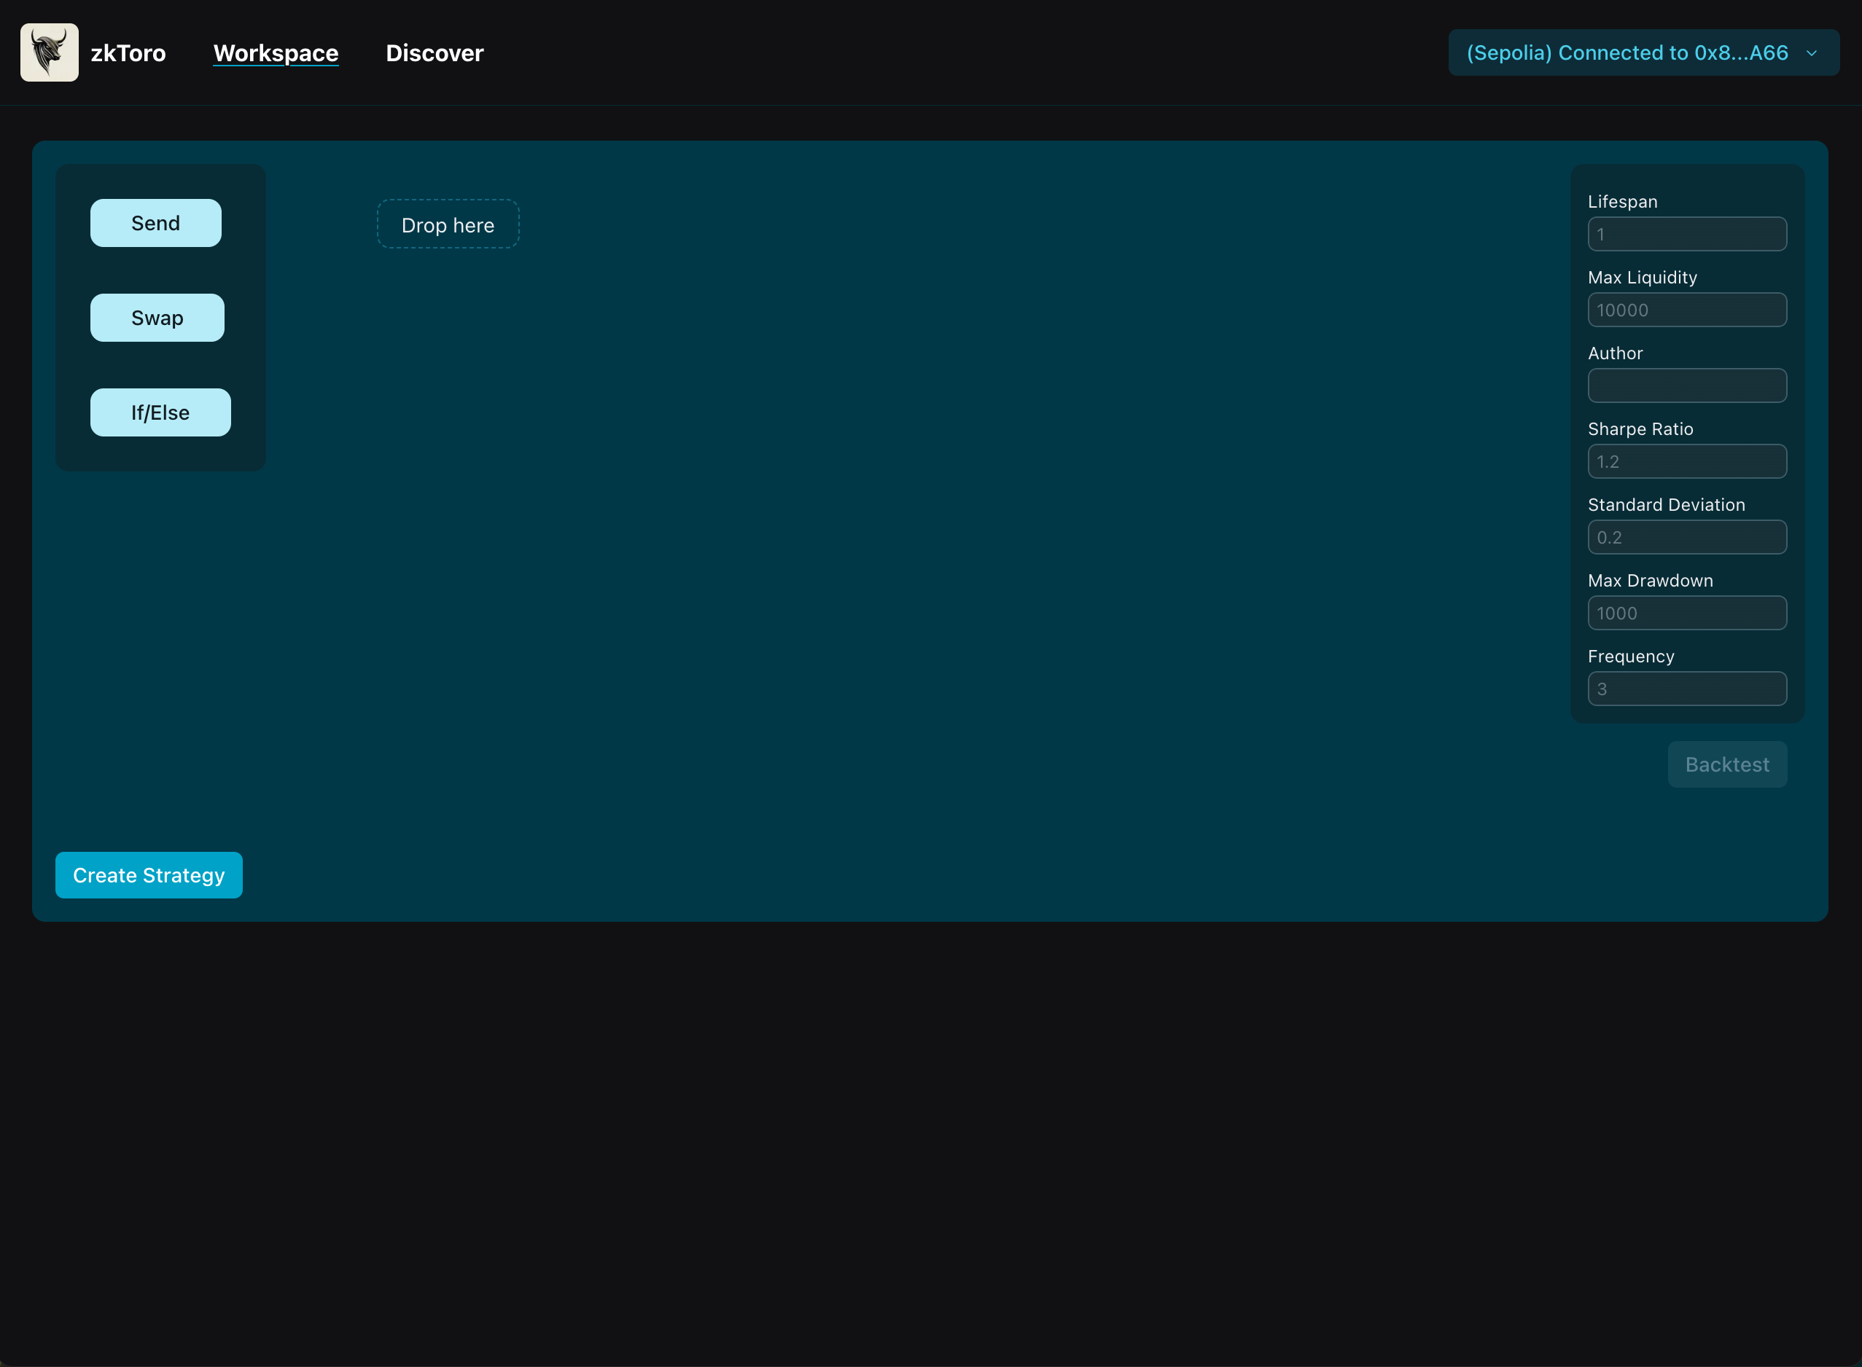The width and height of the screenshot is (1862, 1367).
Task: Click the Drop here zone
Action: [448, 224]
